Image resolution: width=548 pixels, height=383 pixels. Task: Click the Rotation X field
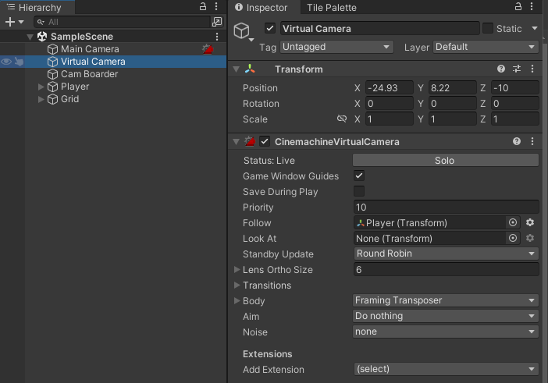[x=389, y=104]
